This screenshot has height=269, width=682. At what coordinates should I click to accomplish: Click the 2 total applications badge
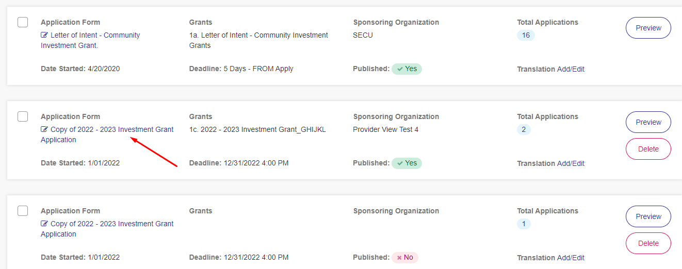524,129
